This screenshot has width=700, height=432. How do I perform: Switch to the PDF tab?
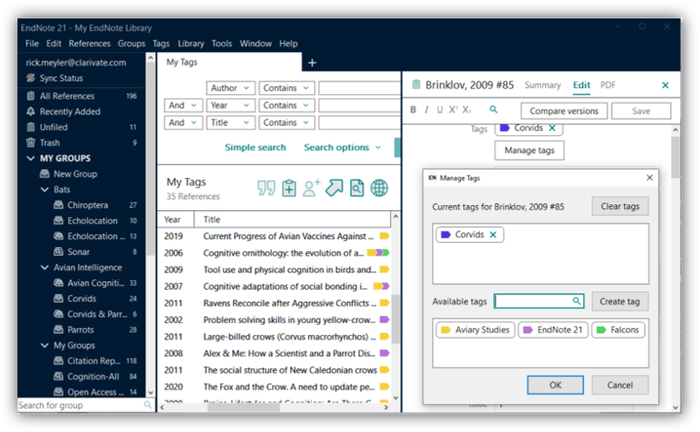pos(607,86)
